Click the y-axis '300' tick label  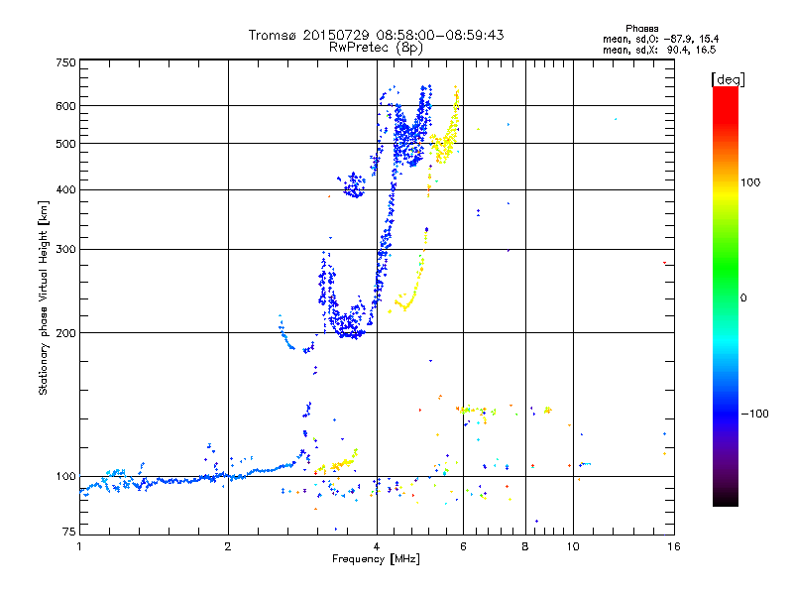(65, 250)
